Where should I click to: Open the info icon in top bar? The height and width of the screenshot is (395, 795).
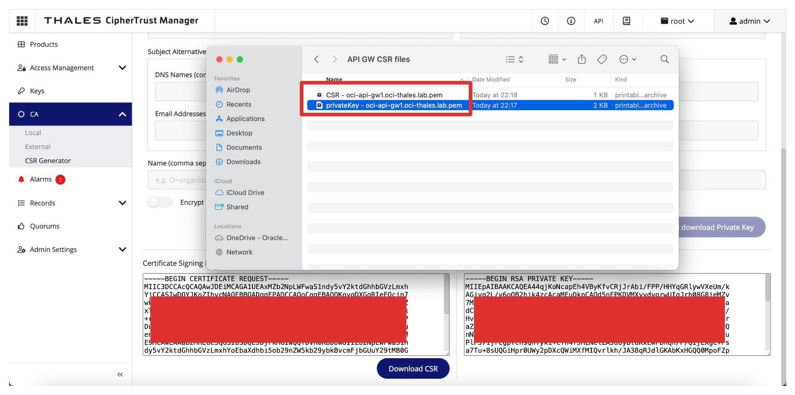(571, 21)
